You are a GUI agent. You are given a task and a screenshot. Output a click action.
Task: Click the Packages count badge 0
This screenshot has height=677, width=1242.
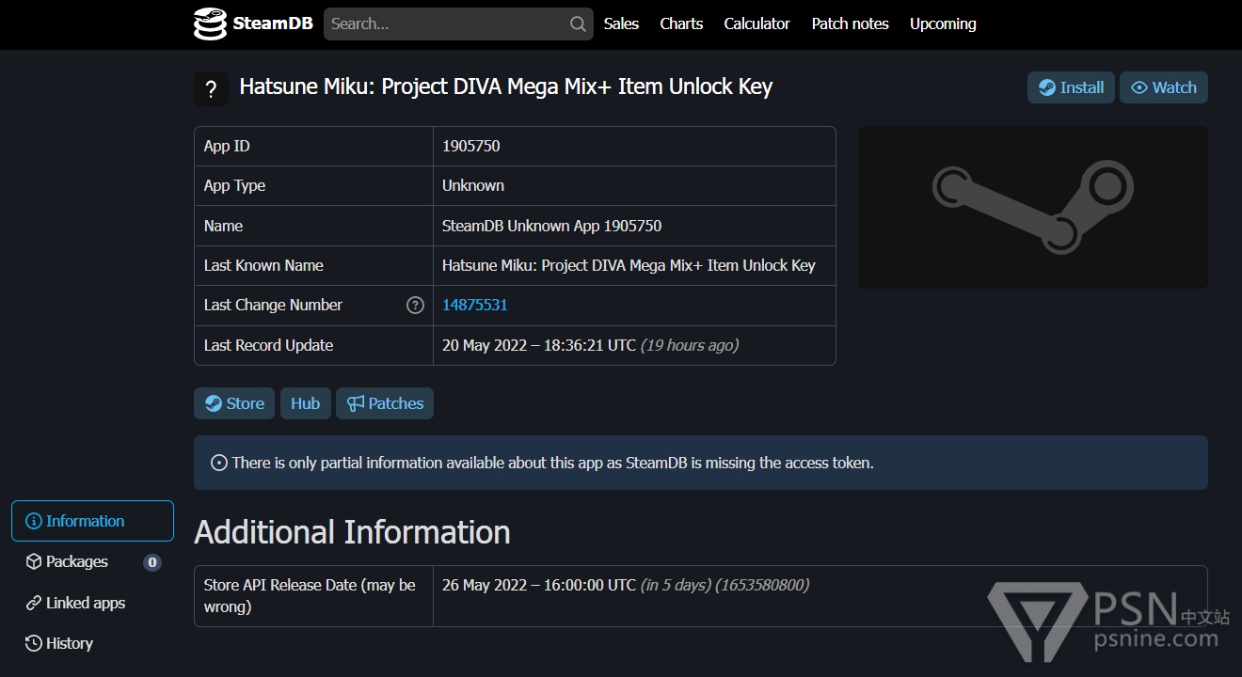click(x=152, y=562)
